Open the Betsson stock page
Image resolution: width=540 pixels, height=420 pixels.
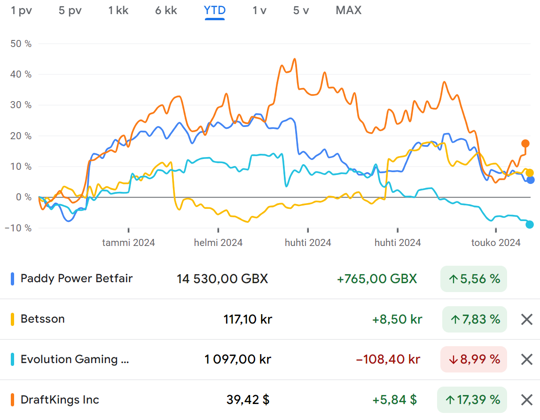43,319
